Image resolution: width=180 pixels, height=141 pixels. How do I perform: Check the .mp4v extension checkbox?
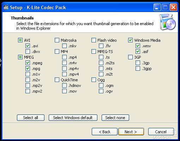point(65,69)
